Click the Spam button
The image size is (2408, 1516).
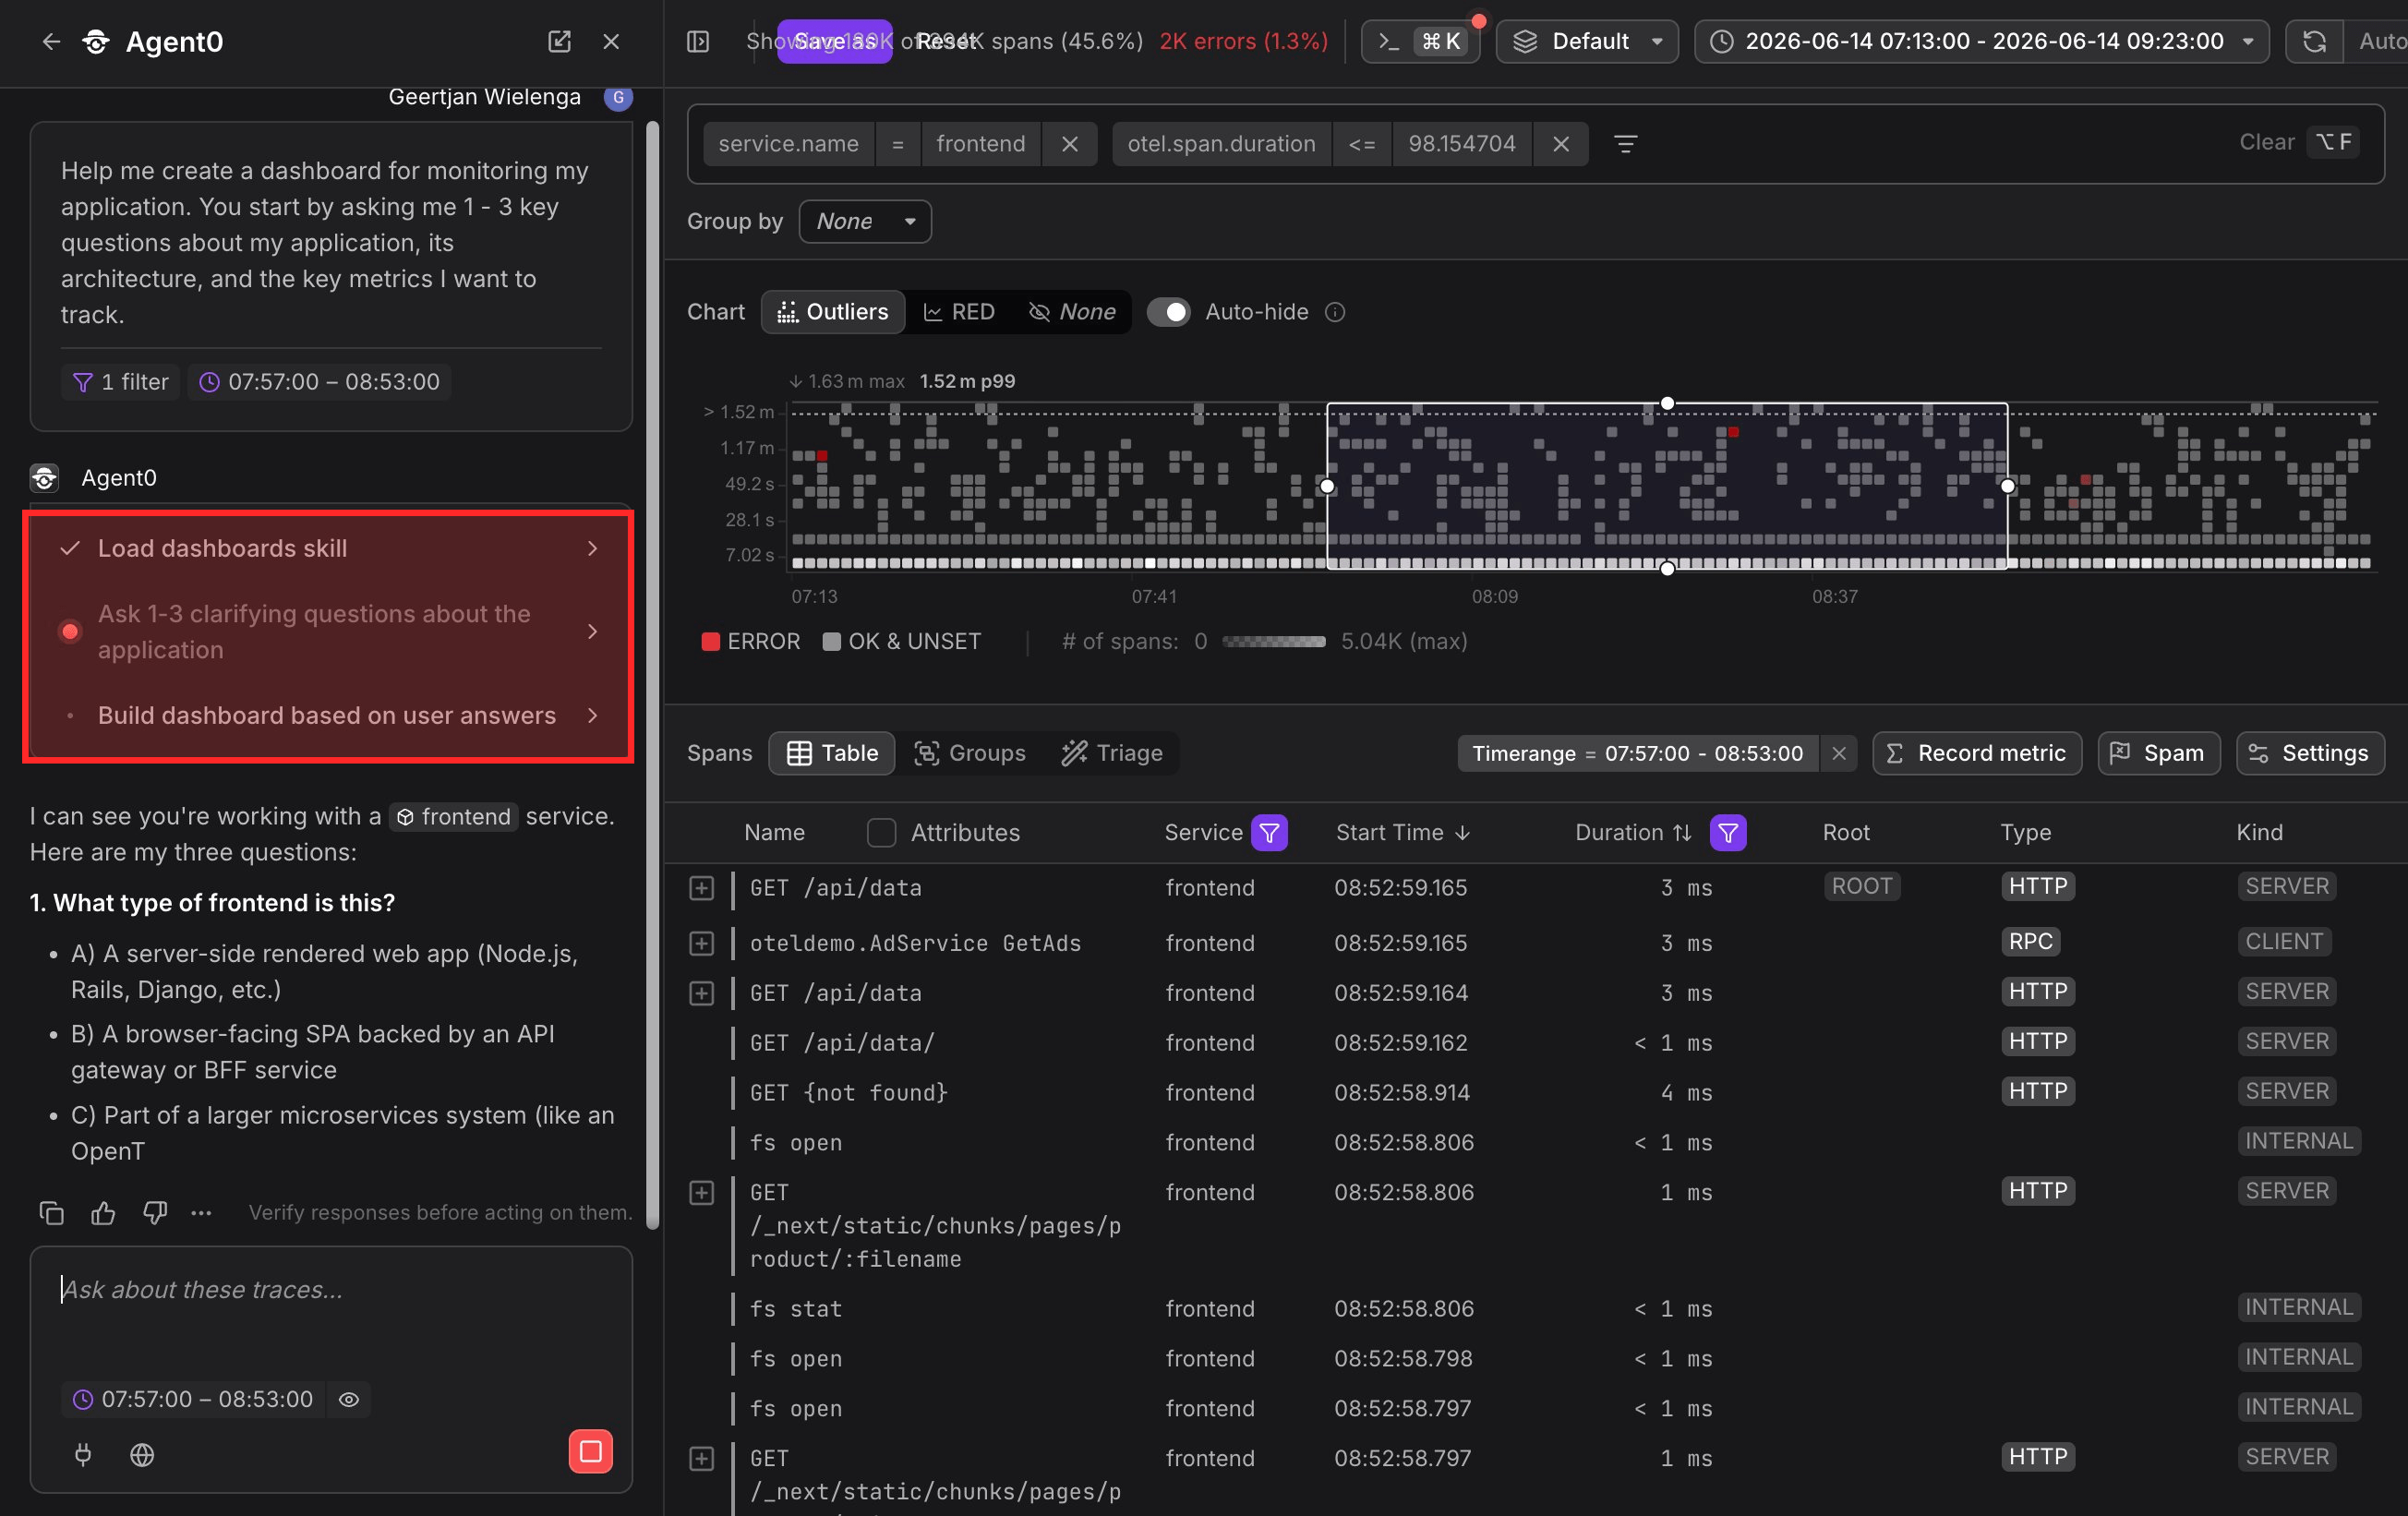click(2158, 753)
